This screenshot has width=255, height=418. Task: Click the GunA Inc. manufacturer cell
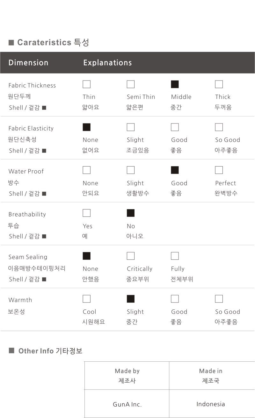point(127,404)
